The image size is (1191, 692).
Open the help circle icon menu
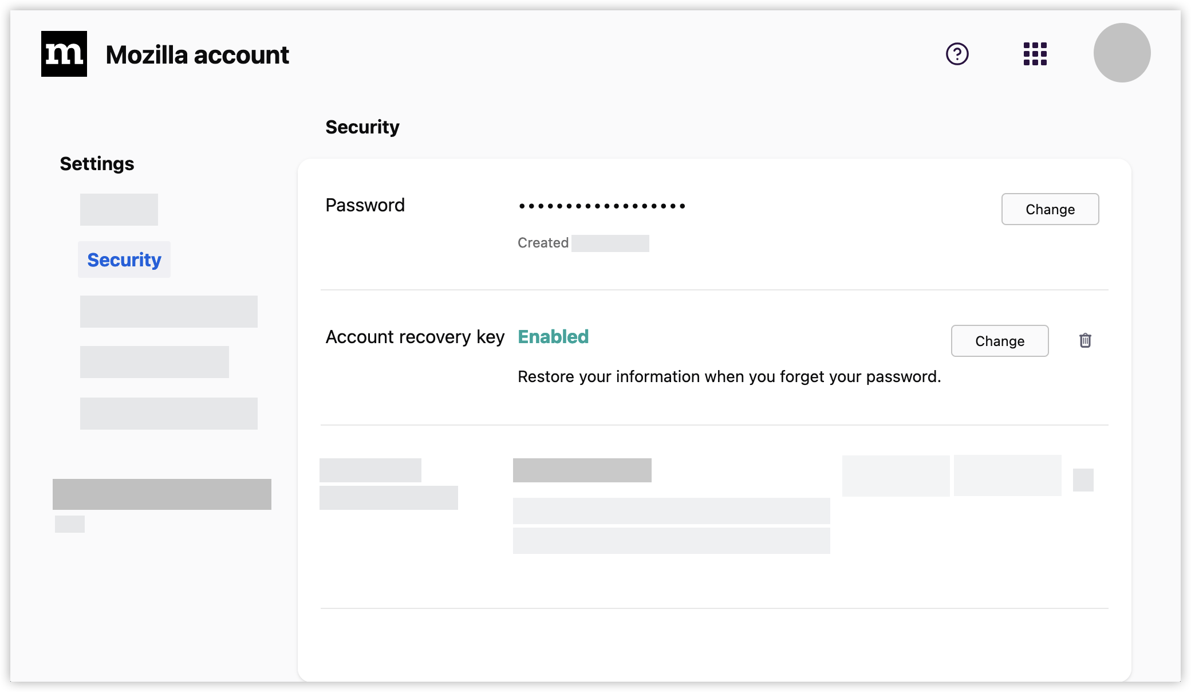[958, 53]
